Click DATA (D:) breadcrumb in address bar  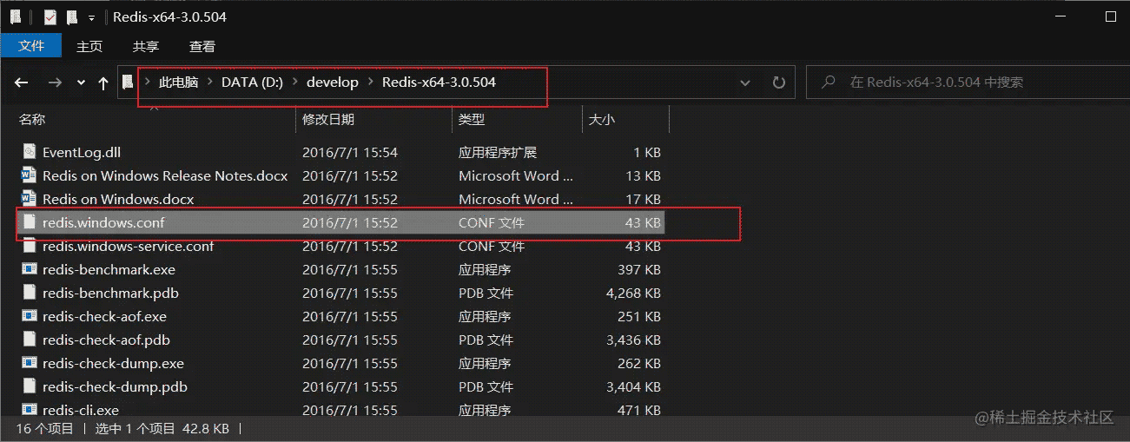pos(253,82)
